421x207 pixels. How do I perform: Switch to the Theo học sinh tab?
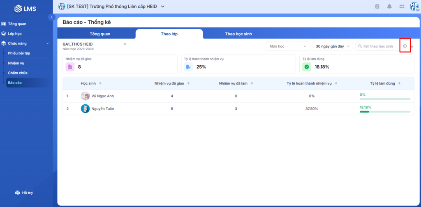238,34
